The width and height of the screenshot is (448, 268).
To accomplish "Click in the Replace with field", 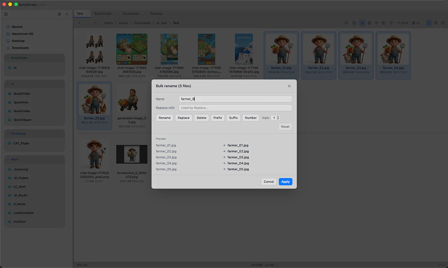I will (235, 108).
